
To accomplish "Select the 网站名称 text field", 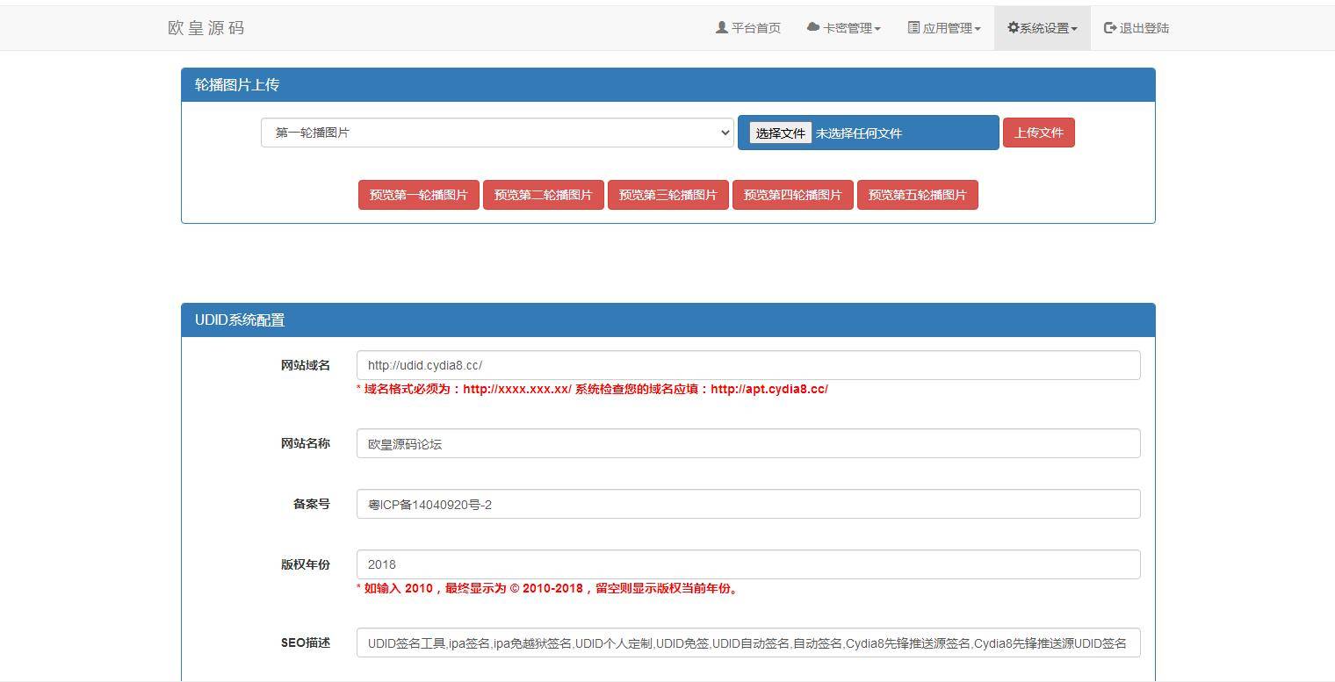I will click(x=747, y=443).
